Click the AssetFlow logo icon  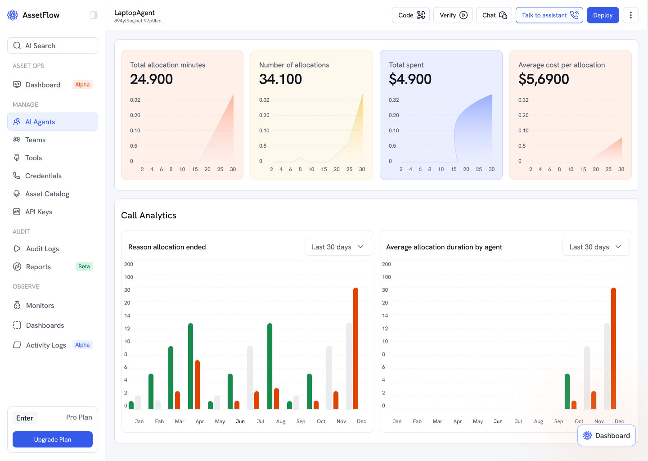(x=13, y=15)
